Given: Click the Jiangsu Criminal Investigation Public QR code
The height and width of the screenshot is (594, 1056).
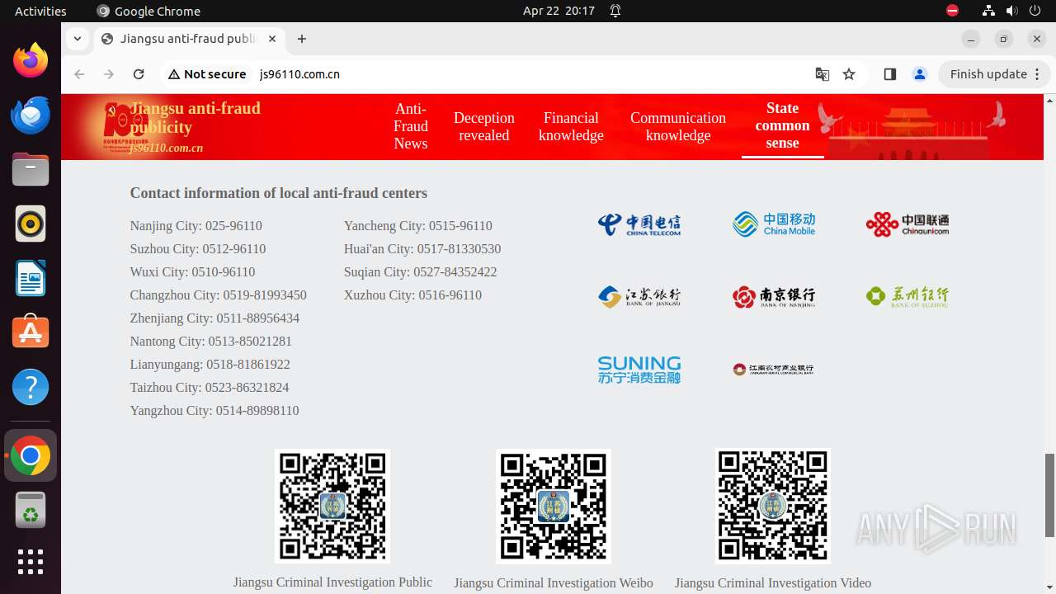Looking at the screenshot, I should pos(332,507).
